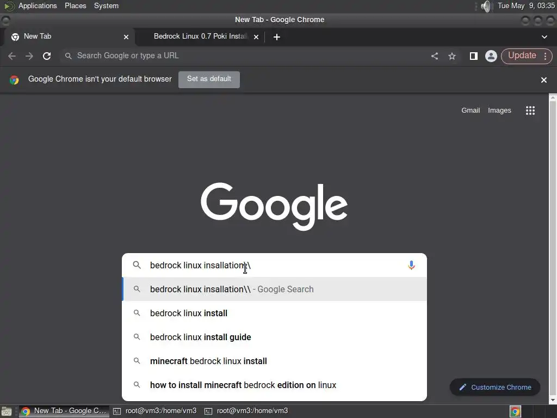This screenshot has width=557, height=418.
Task: Click the clock showing Tue May 9
Action: pos(526,5)
